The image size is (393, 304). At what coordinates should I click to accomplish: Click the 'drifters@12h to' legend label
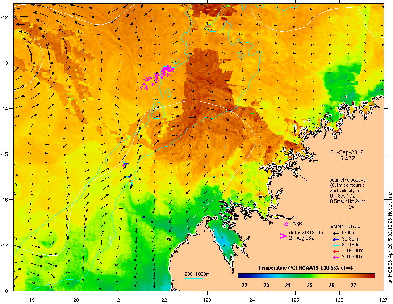click(x=306, y=233)
